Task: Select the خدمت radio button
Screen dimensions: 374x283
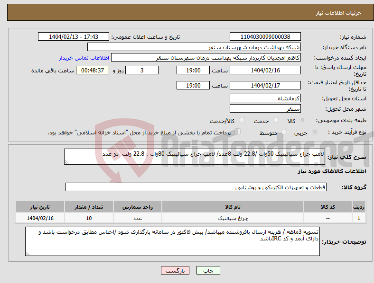Action: (x=276, y=120)
